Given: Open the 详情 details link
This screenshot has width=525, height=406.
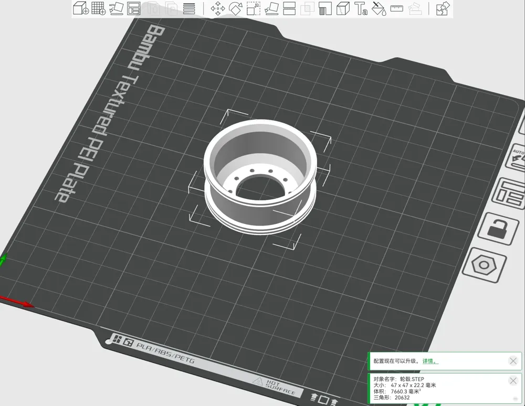Looking at the screenshot, I should tap(430, 361).
